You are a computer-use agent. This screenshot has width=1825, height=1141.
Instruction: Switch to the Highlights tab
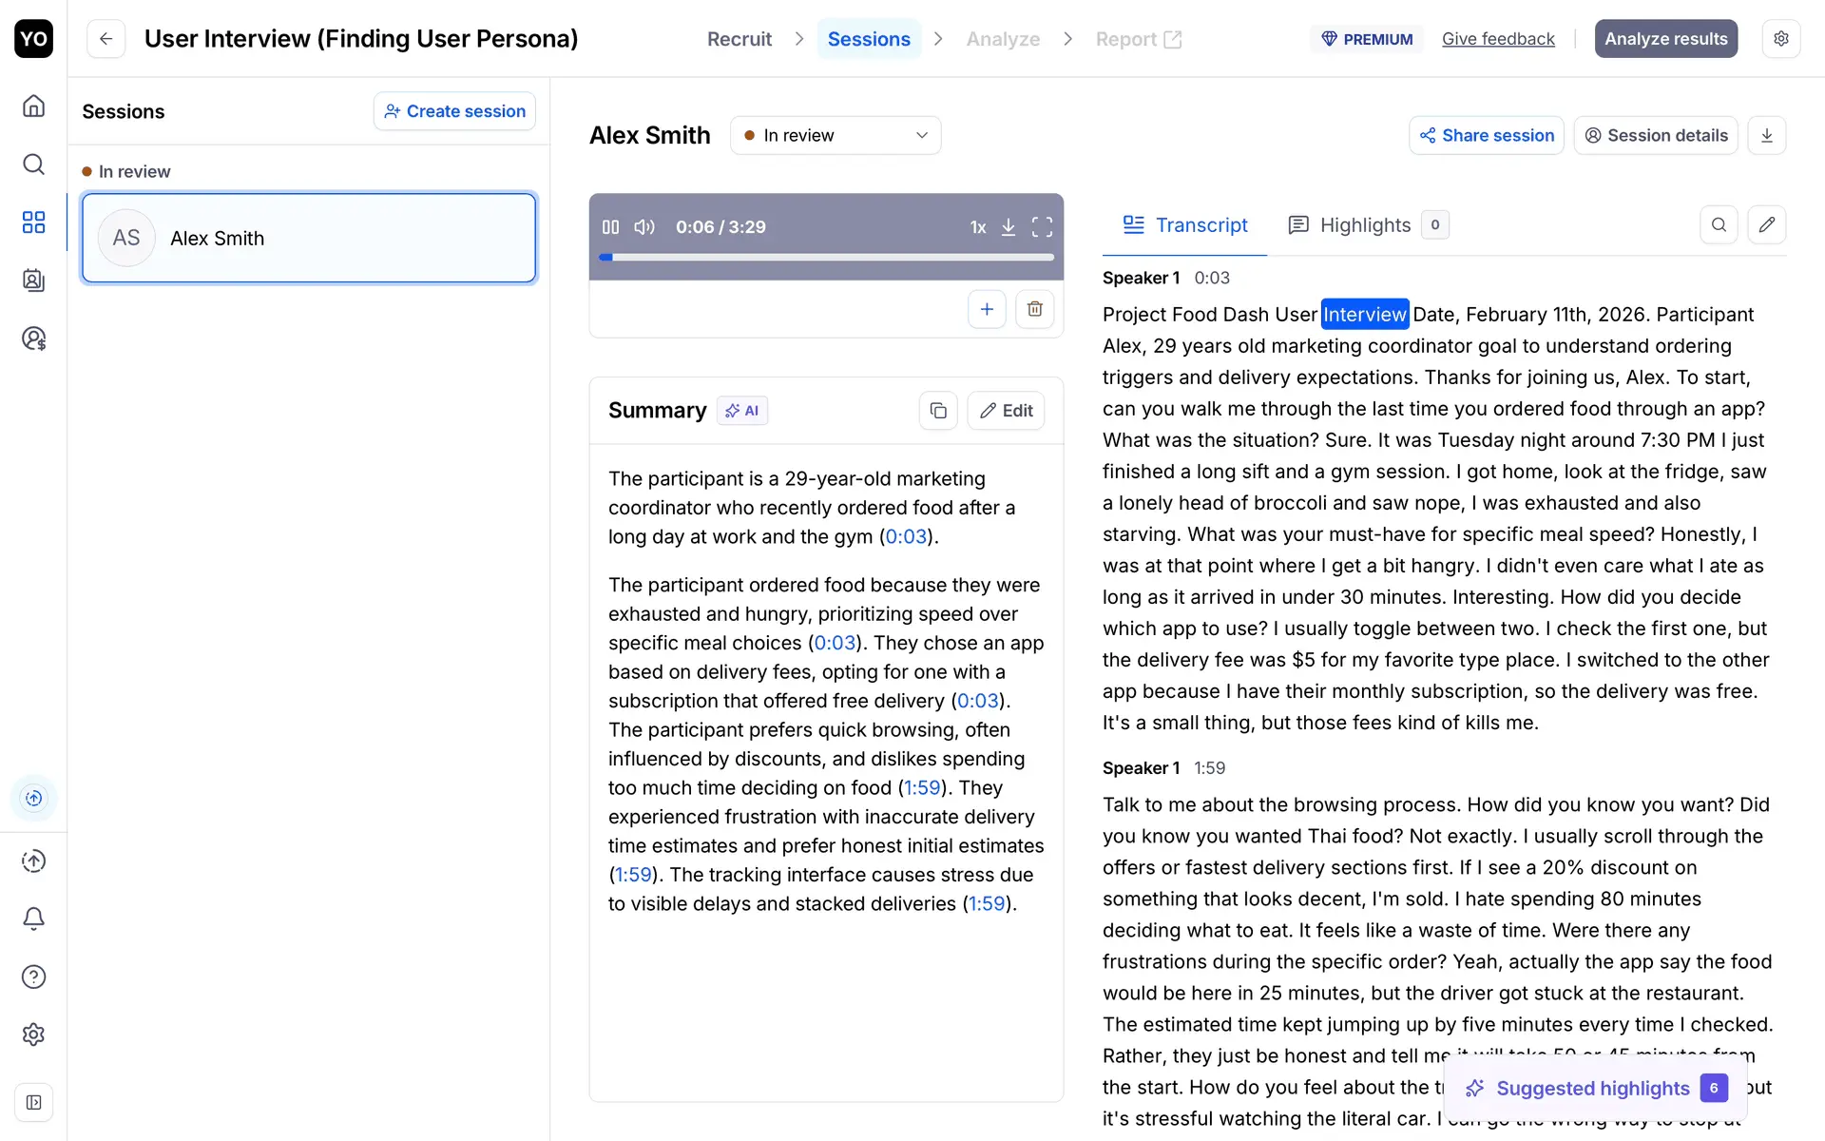(1365, 225)
